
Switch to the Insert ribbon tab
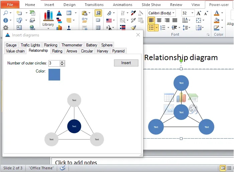(49, 5)
